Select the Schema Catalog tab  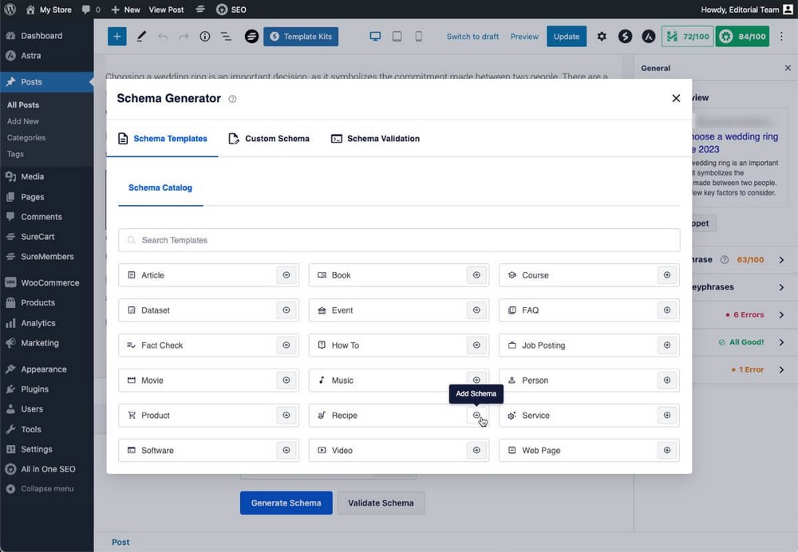point(160,187)
